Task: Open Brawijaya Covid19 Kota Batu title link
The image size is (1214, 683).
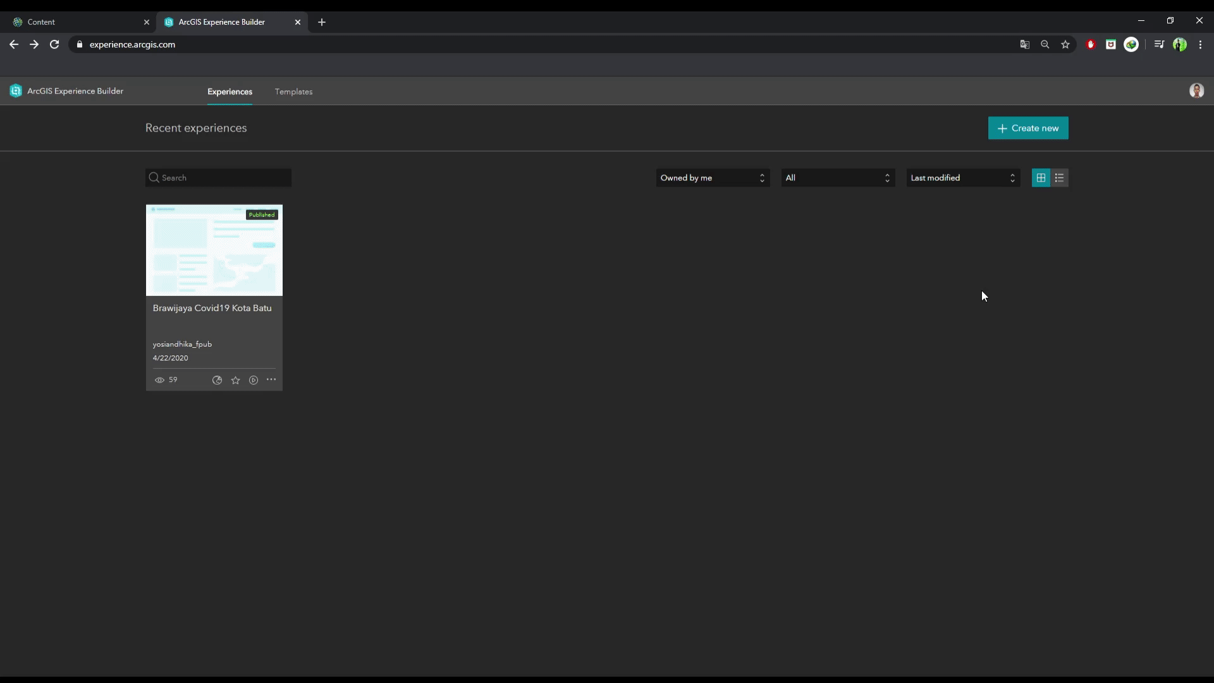Action: tap(212, 308)
